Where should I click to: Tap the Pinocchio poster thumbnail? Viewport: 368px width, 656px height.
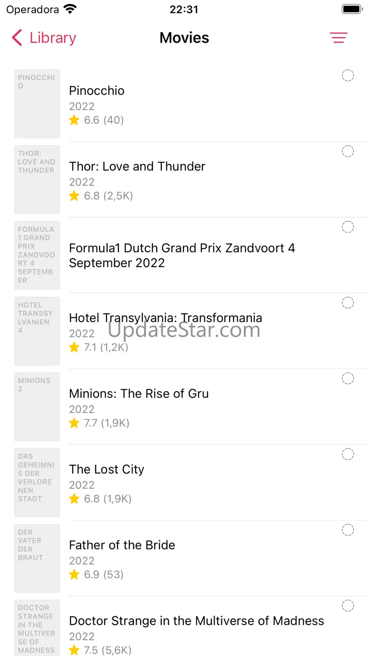click(37, 104)
